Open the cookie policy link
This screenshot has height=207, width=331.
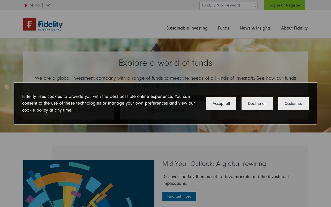tap(35, 110)
